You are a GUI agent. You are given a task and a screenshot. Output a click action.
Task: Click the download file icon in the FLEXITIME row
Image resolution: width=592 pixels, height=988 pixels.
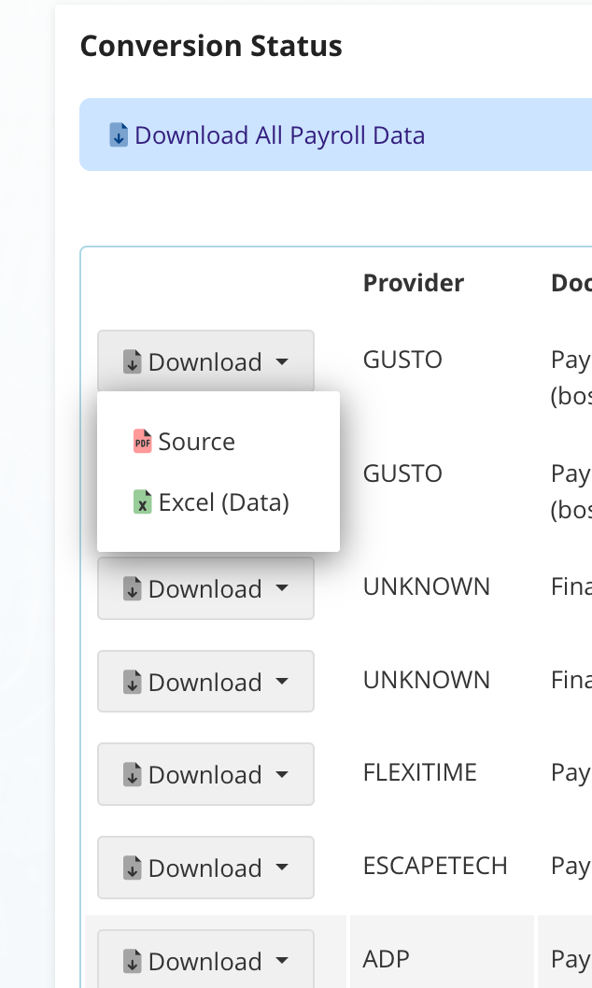click(133, 775)
